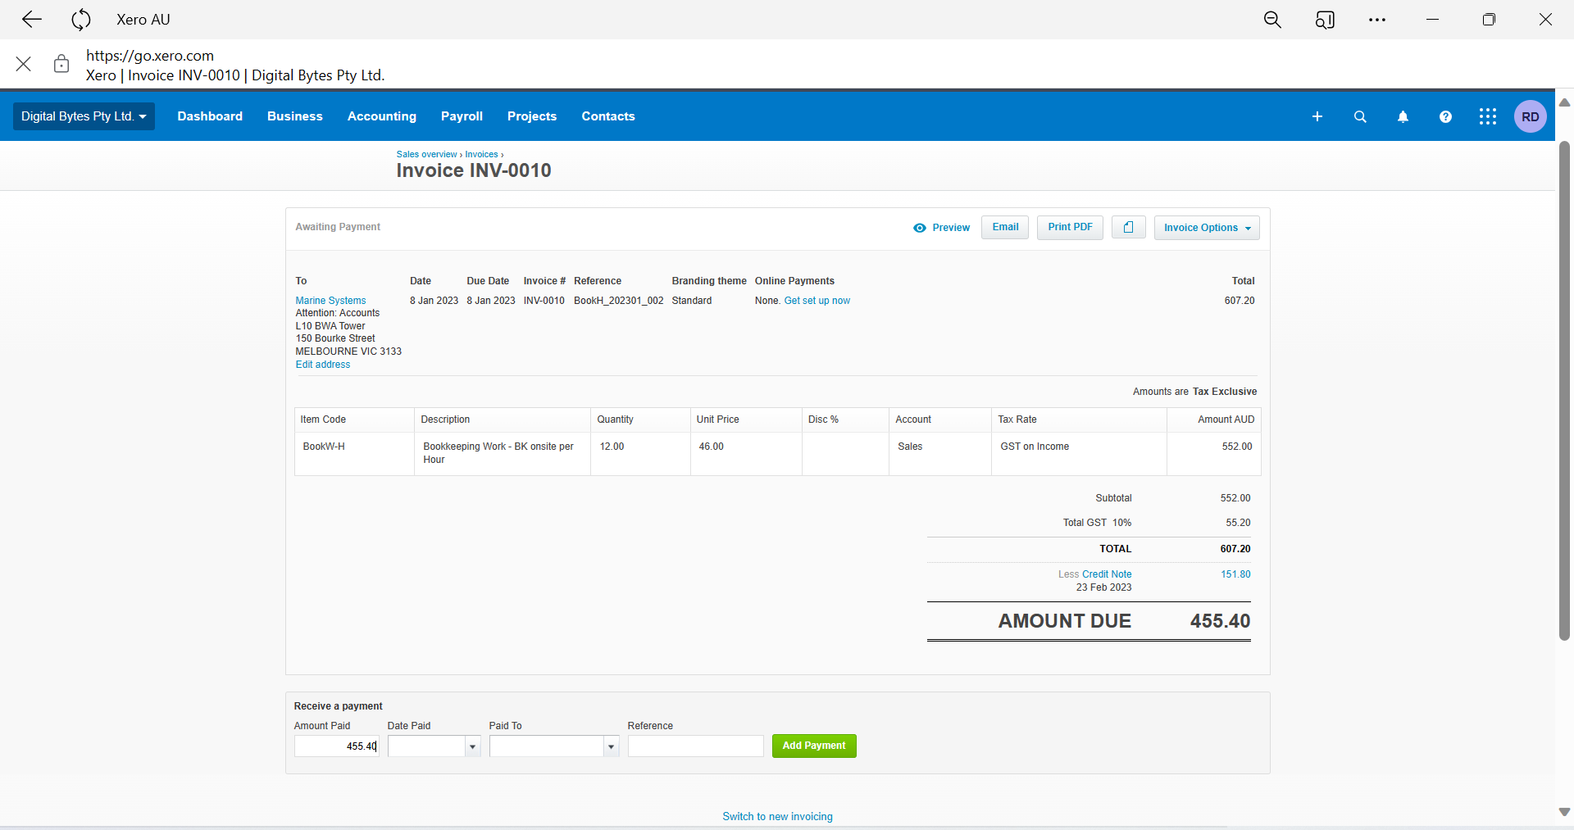This screenshot has width=1574, height=830.
Task: Open the Projects menu
Action: [532, 116]
